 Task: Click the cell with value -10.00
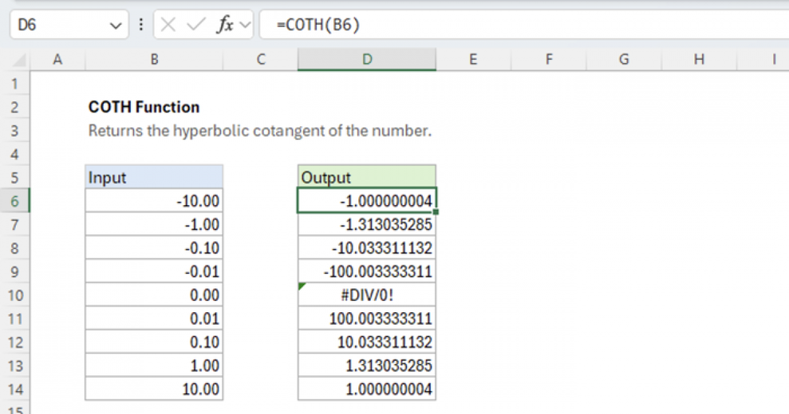pos(155,200)
